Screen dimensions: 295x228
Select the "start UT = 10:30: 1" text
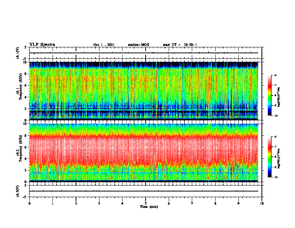(x=180, y=45)
